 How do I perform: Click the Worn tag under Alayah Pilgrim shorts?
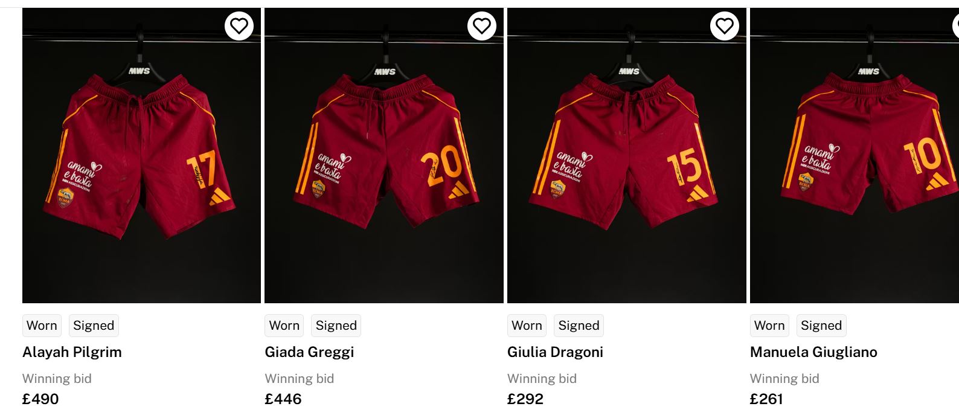tap(42, 326)
